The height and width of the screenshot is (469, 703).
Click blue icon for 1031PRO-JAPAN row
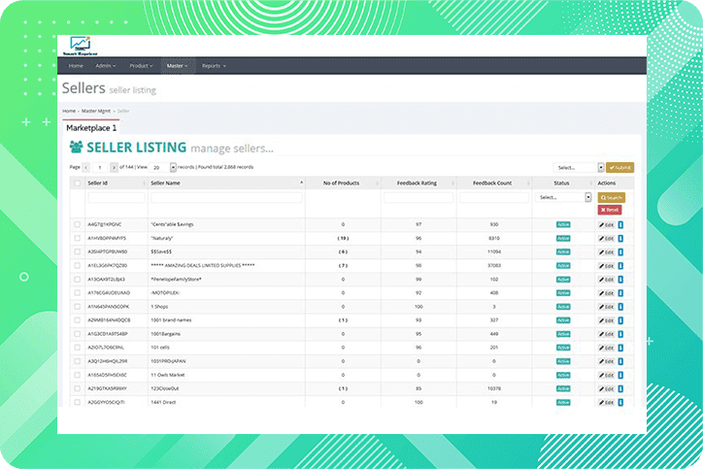620,361
